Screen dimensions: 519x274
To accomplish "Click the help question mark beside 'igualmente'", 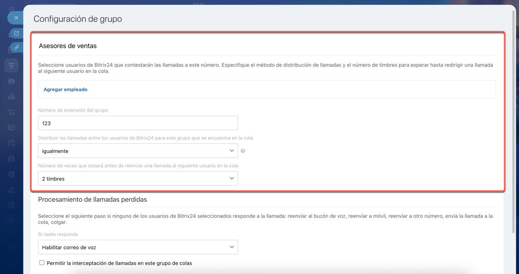I will (x=243, y=151).
